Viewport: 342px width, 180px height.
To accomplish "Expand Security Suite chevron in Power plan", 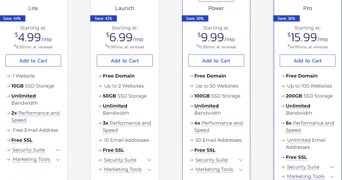I will tap(241, 160).
